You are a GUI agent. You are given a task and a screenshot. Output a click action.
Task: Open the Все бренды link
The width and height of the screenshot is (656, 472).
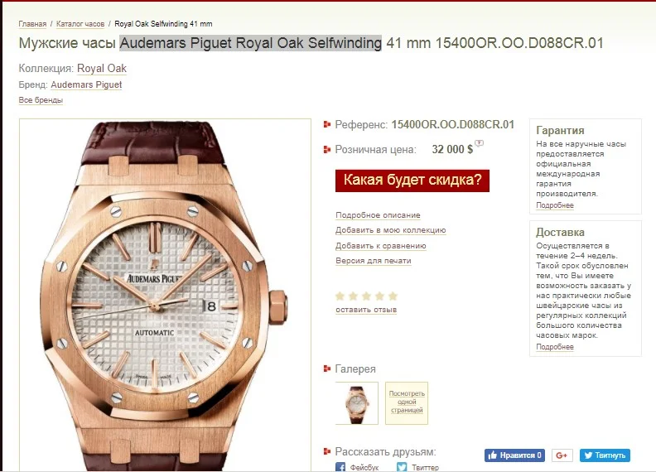point(41,100)
